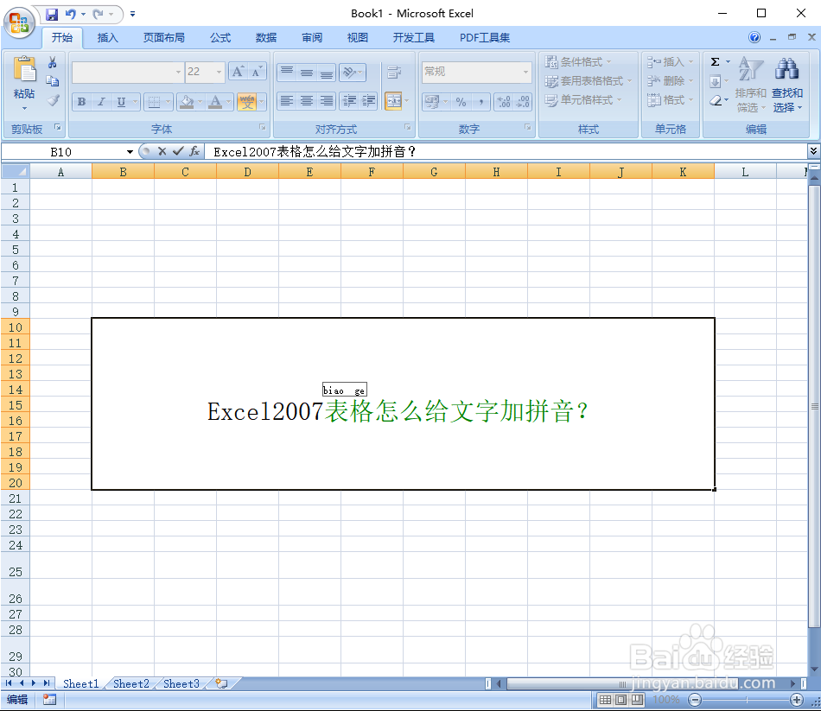
Task: Click the AutoSum sigma icon
Action: (716, 62)
